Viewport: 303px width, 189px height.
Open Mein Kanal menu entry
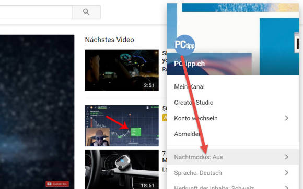(189, 87)
